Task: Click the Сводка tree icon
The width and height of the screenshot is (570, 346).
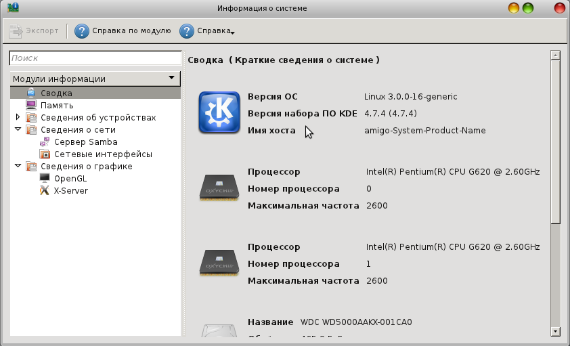Action: [x=31, y=93]
